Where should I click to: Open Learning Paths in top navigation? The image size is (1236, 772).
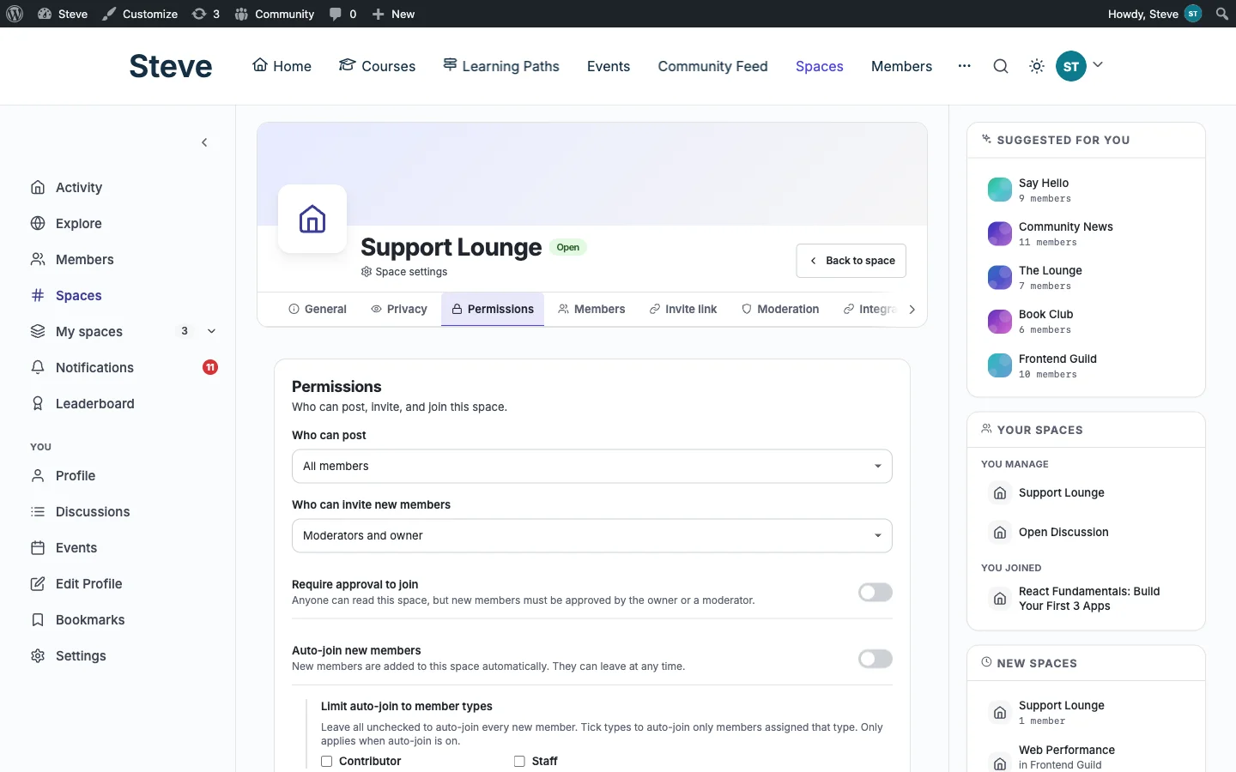[x=501, y=66]
